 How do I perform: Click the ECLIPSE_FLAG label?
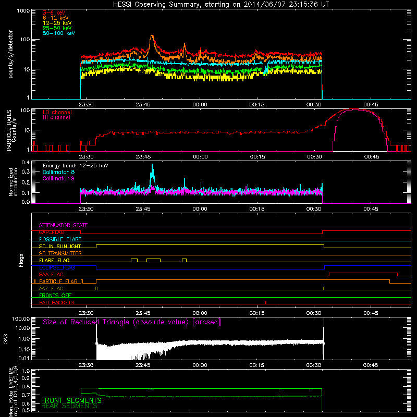[57, 267]
